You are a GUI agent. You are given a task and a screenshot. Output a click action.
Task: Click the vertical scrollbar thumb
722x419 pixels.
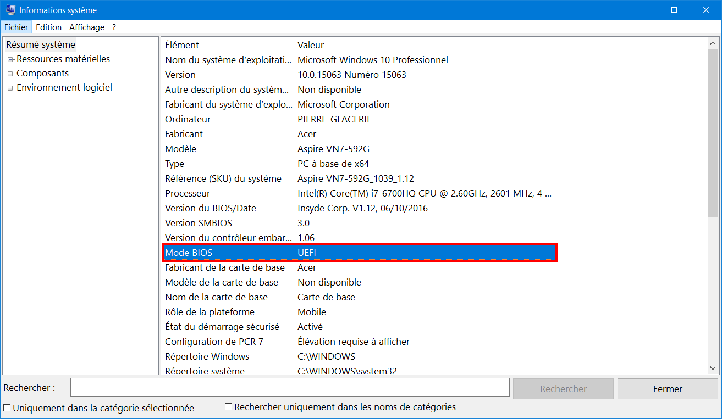(713, 132)
